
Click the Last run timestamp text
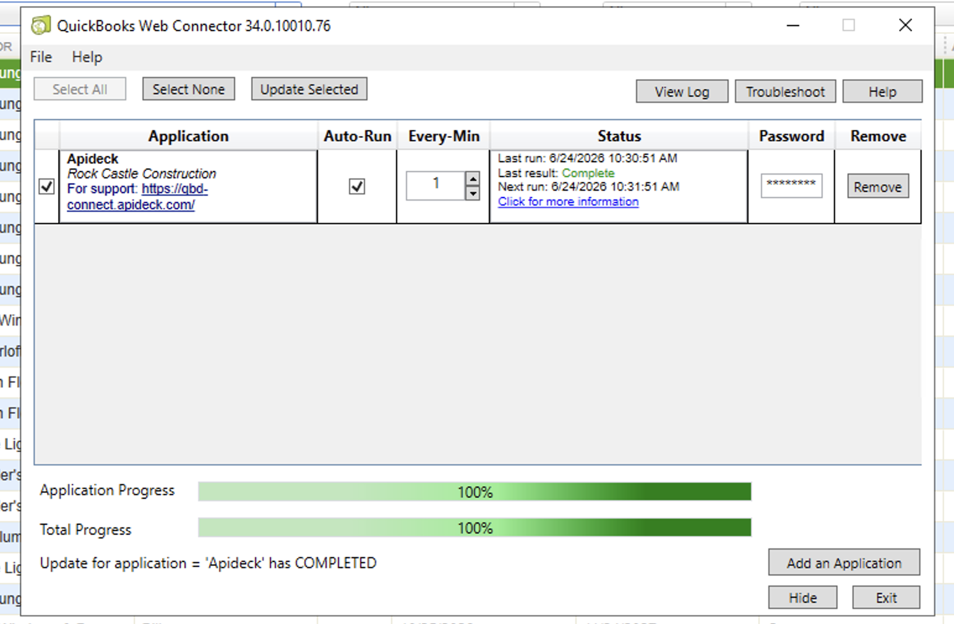point(588,158)
